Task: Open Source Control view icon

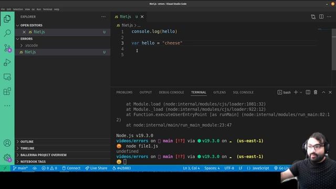Action: [7, 48]
